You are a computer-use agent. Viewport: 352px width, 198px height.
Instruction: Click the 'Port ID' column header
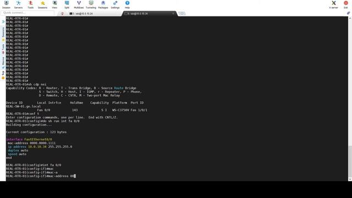(x=137, y=103)
